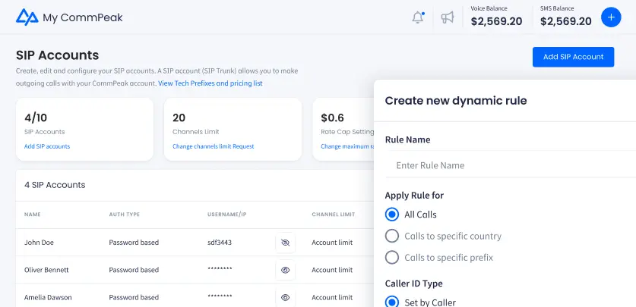Click the blue plus add-balance button
636x307 pixels.
point(611,17)
